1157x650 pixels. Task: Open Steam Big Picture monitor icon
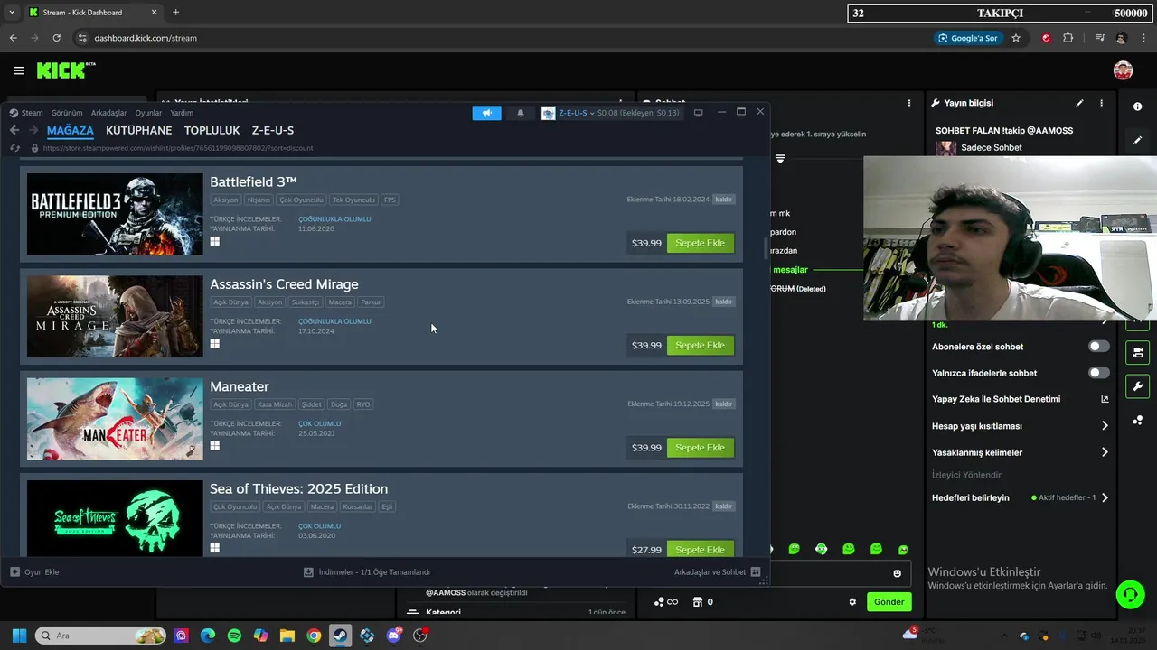[x=698, y=113]
